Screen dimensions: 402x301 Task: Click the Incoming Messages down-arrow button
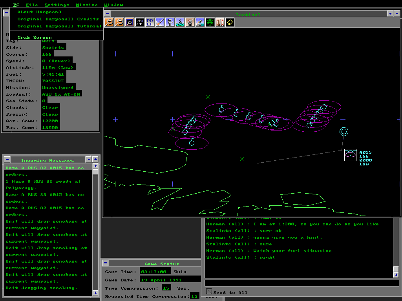[89, 159]
